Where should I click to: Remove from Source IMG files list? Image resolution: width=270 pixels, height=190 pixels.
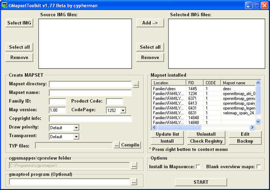coord(19,57)
